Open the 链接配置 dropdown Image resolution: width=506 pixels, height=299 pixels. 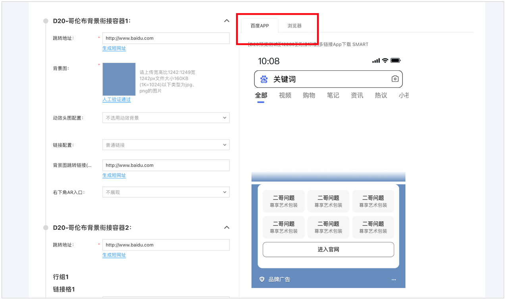click(x=166, y=145)
